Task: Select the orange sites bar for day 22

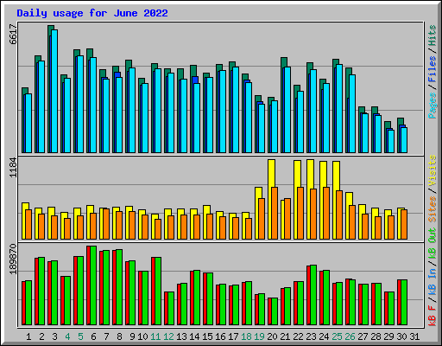Action: [x=300, y=213]
